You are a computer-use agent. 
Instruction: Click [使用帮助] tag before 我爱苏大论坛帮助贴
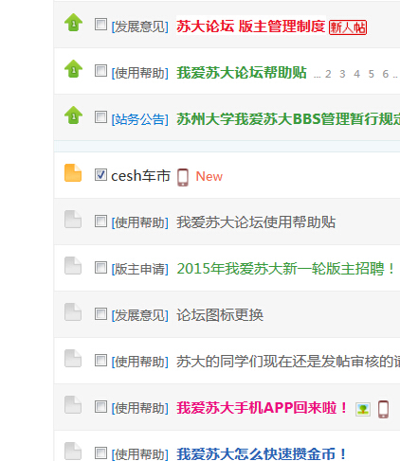point(139,73)
